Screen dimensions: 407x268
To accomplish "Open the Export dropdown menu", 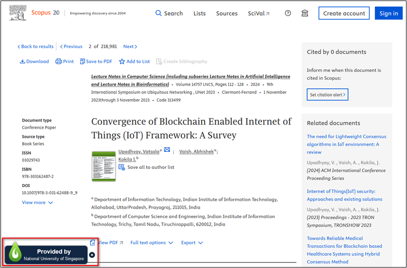I will tap(192, 242).
